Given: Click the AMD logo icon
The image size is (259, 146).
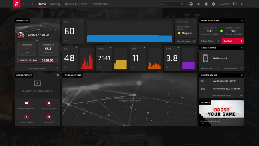Looking at the screenshot, I should pyautogui.click(x=17, y=4).
